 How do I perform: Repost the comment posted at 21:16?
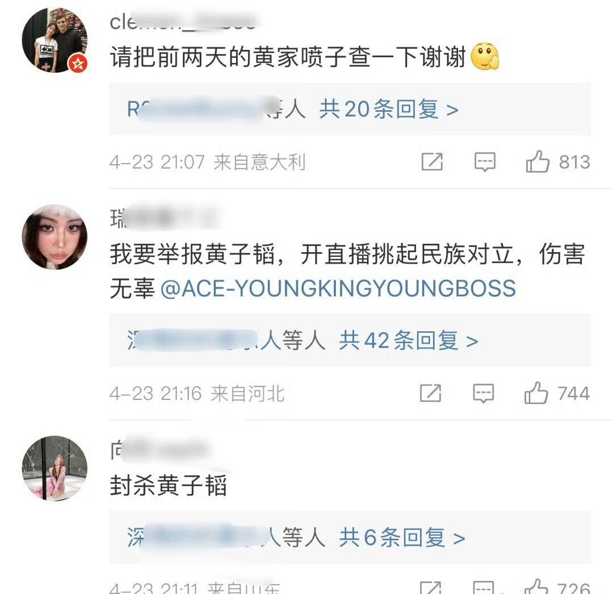(430, 393)
